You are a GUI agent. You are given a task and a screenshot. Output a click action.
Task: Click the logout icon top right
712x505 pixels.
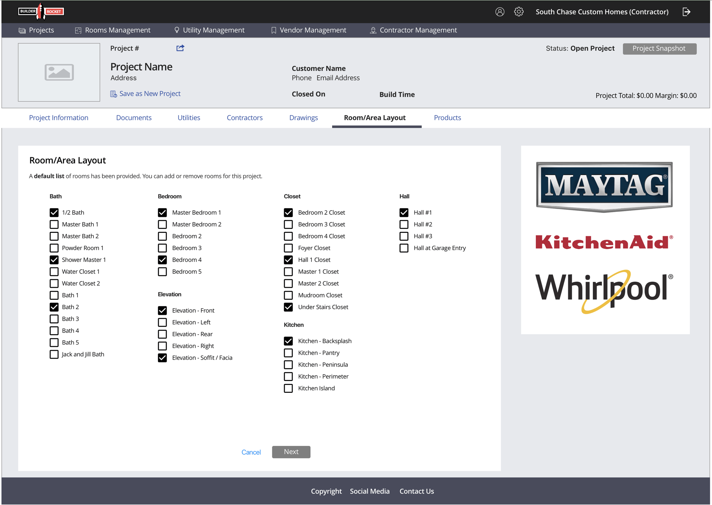[686, 11]
